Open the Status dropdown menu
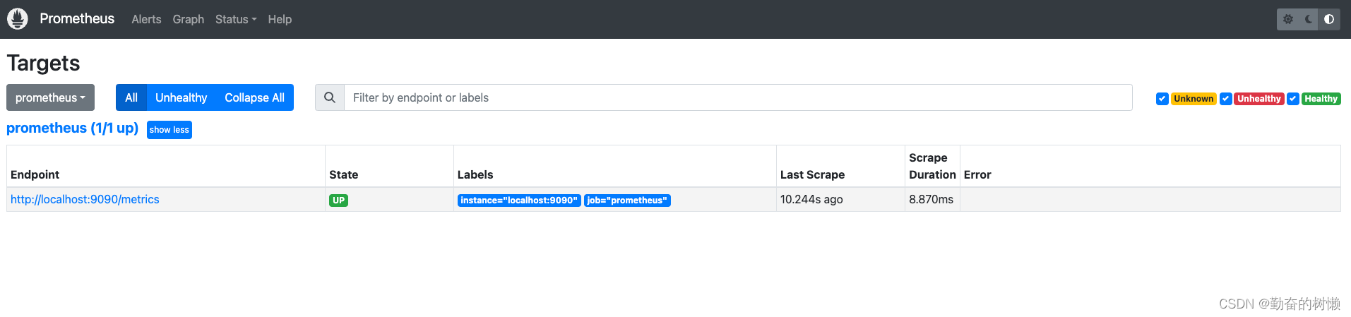1351x317 pixels. coord(236,19)
